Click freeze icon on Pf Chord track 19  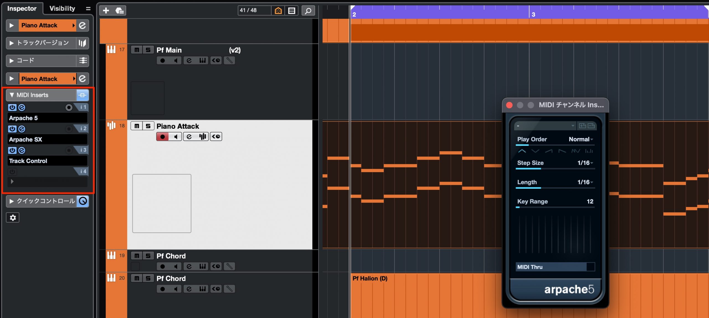coord(229,266)
